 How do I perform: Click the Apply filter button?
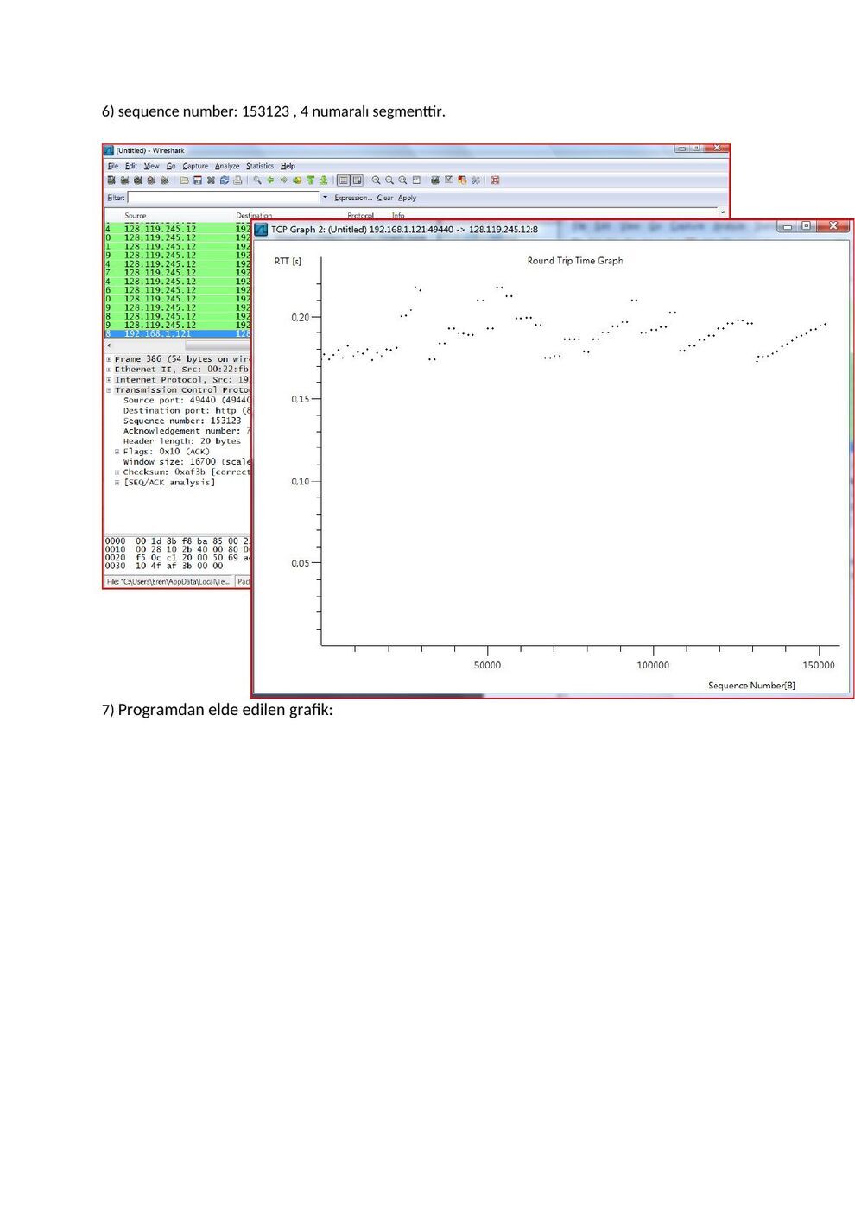407,198
